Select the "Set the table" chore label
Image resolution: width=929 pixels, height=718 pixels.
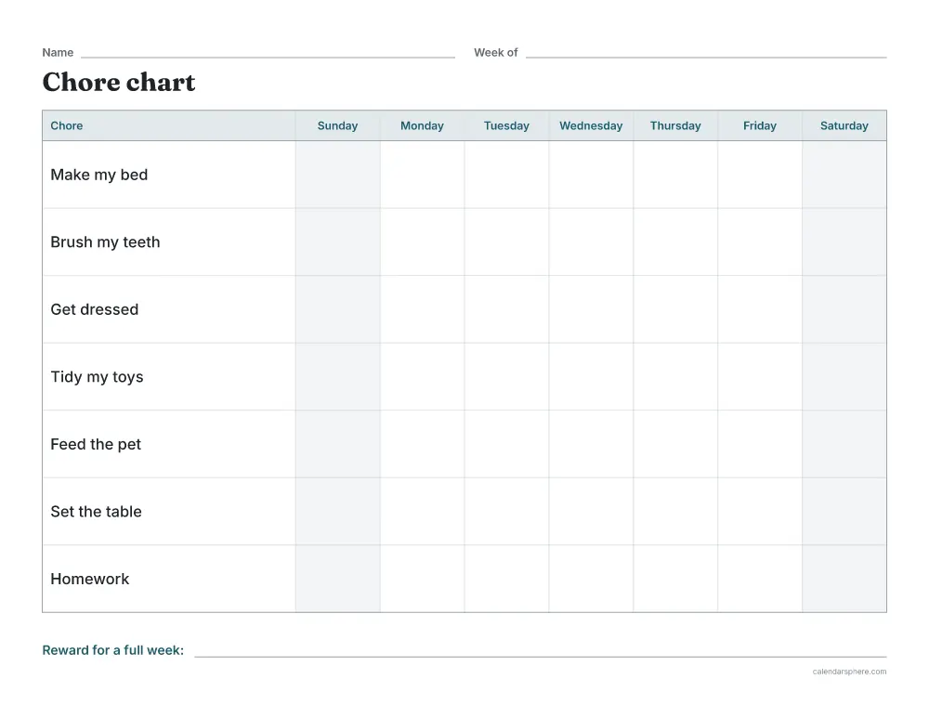96,511
